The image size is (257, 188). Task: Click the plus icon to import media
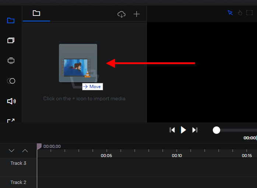pos(137,14)
